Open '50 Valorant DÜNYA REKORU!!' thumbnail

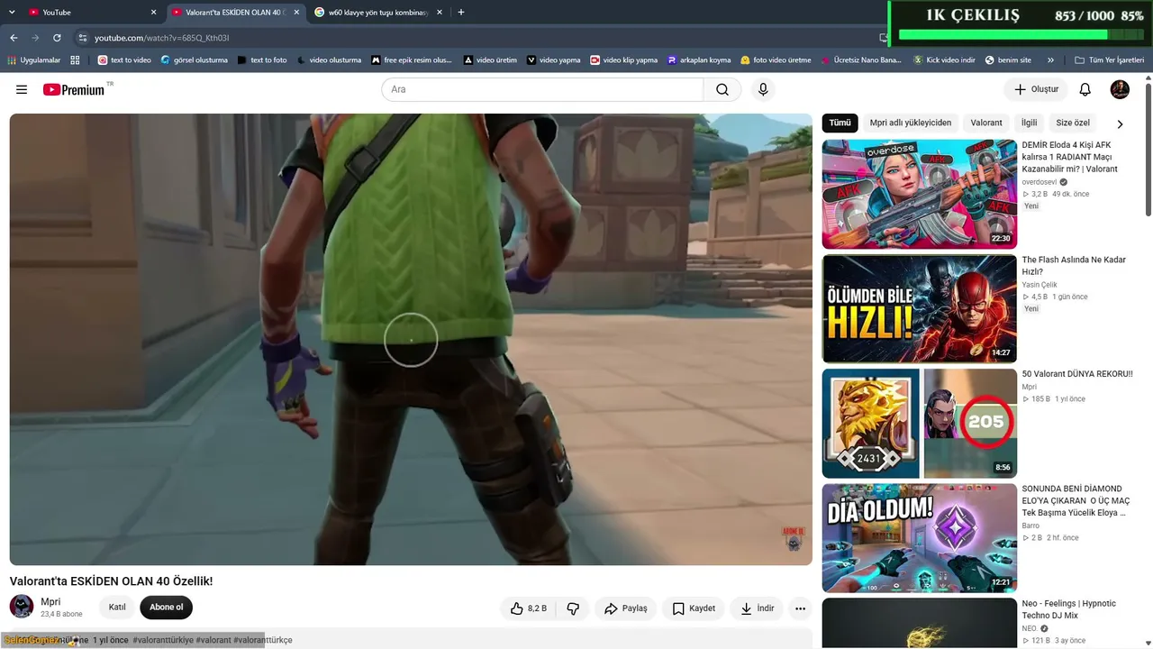(x=920, y=424)
